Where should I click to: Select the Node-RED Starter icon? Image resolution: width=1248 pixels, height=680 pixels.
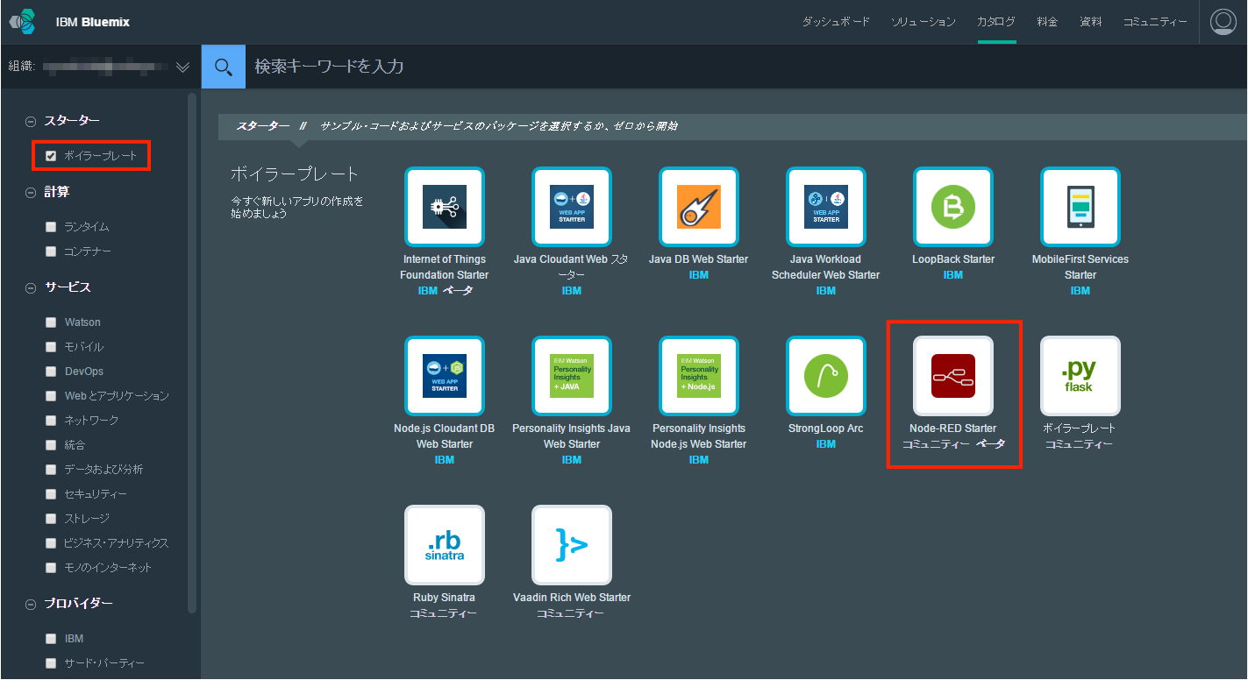click(x=953, y=376)
